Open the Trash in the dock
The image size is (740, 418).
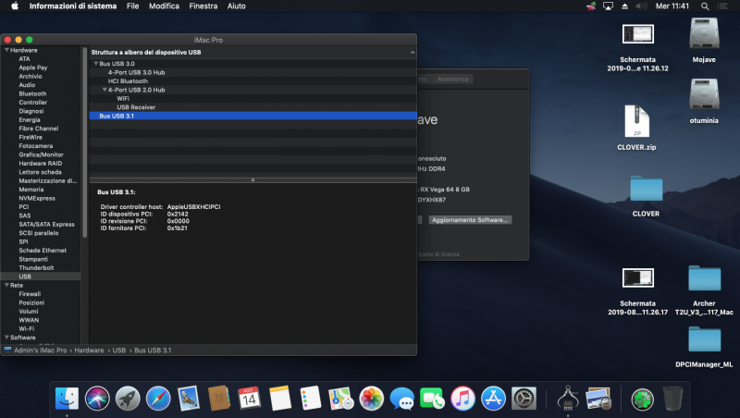[x=672, y=399]
